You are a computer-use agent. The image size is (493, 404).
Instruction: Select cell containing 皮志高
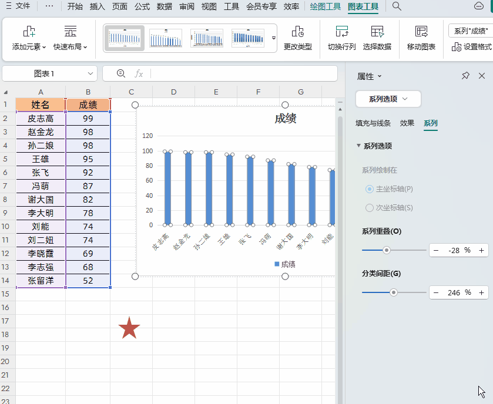pyautogui.click(x=41, y=119)
